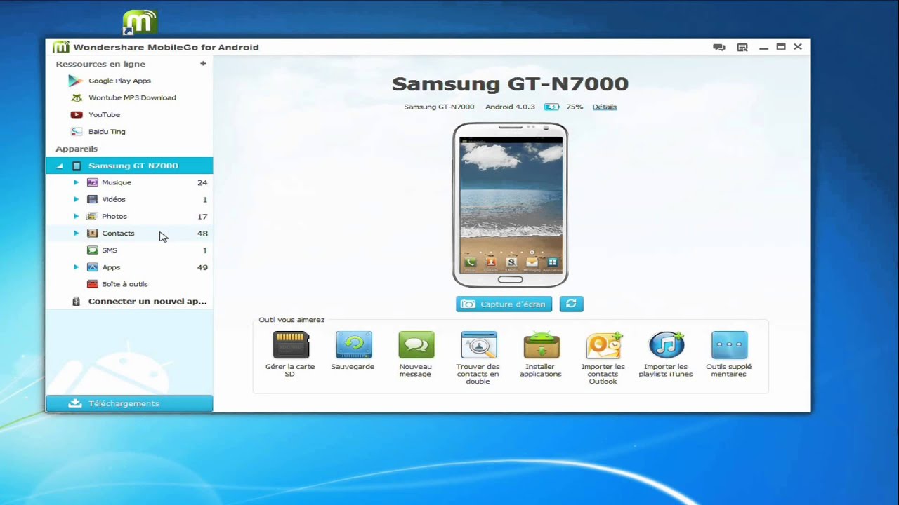
Task: Click the Photos category icon
Action: pos(92,216)
